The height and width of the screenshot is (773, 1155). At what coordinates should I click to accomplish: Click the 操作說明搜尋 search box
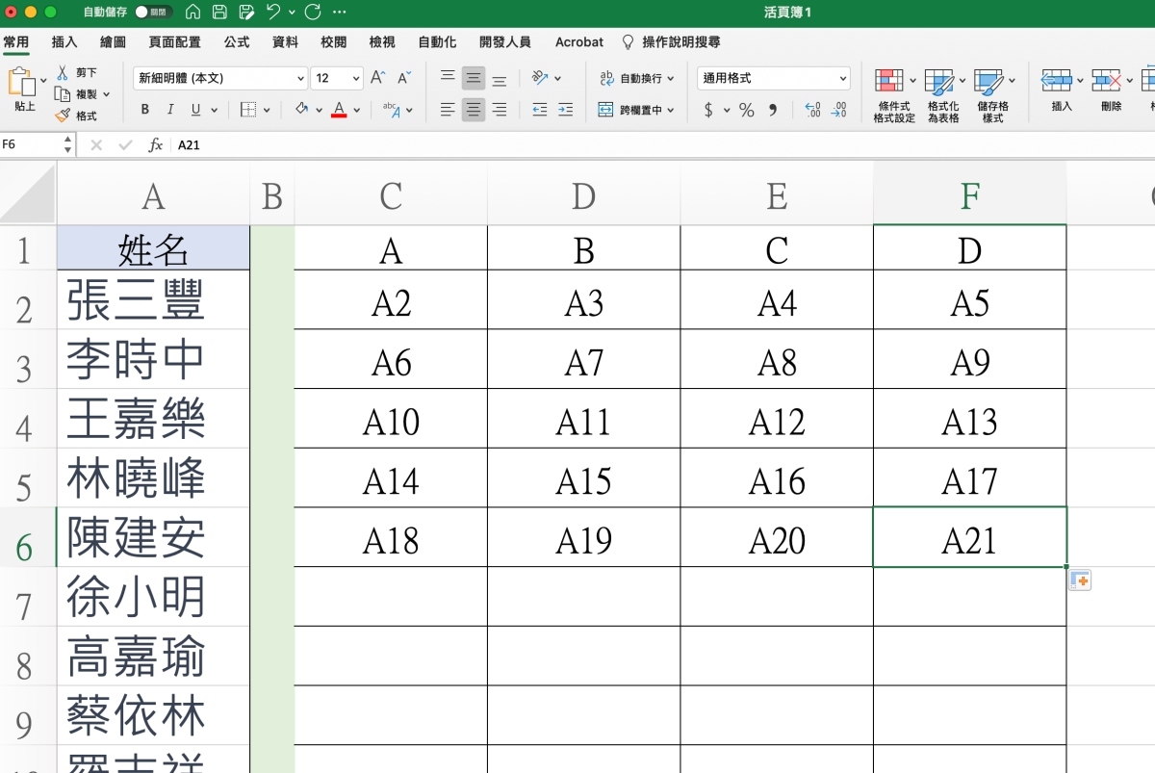pyautogui.click(x=672, y=42)
